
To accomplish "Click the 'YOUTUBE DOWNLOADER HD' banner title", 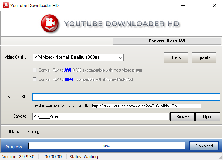I will point(122,24).
